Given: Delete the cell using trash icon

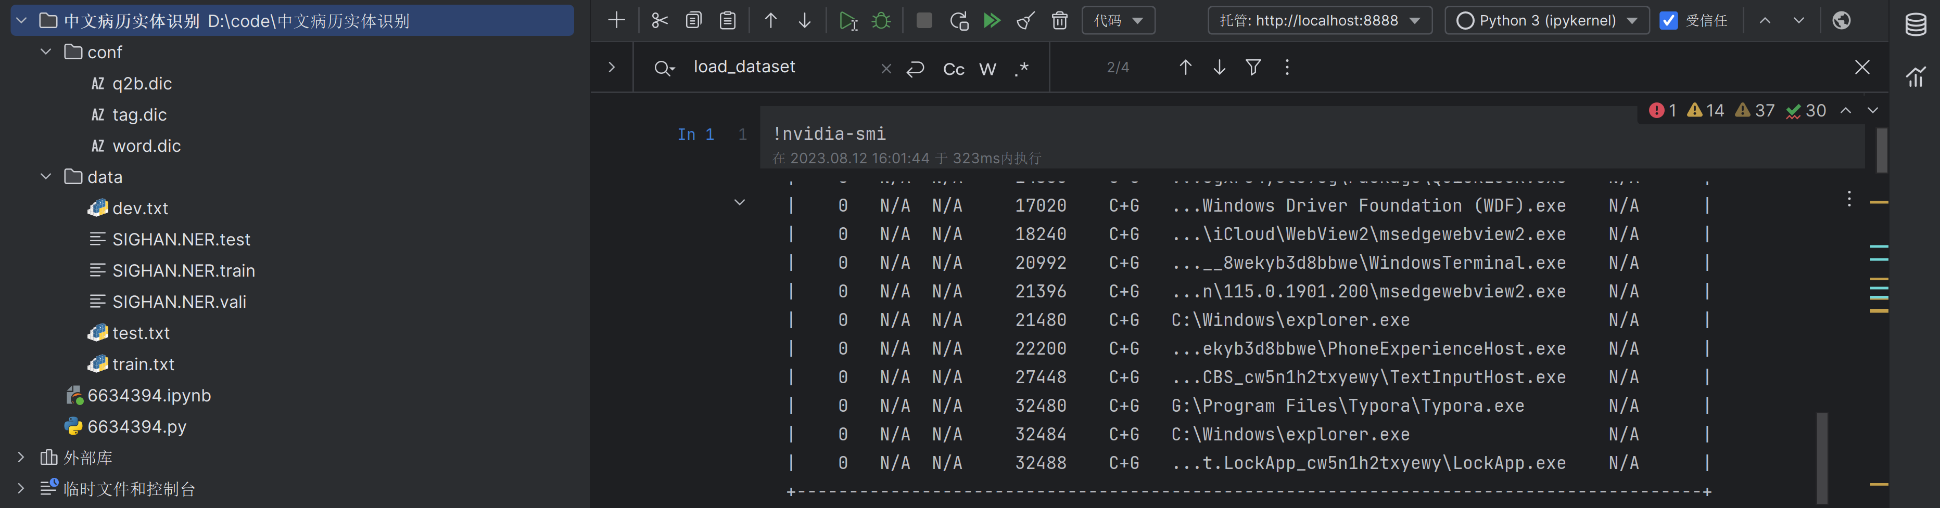Looking at the screenshot, I should tap(1059, 20).
